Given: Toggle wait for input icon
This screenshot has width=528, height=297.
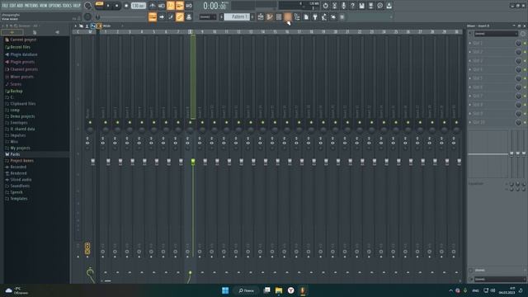Looking at the screenshot, I should pos(162,6).
